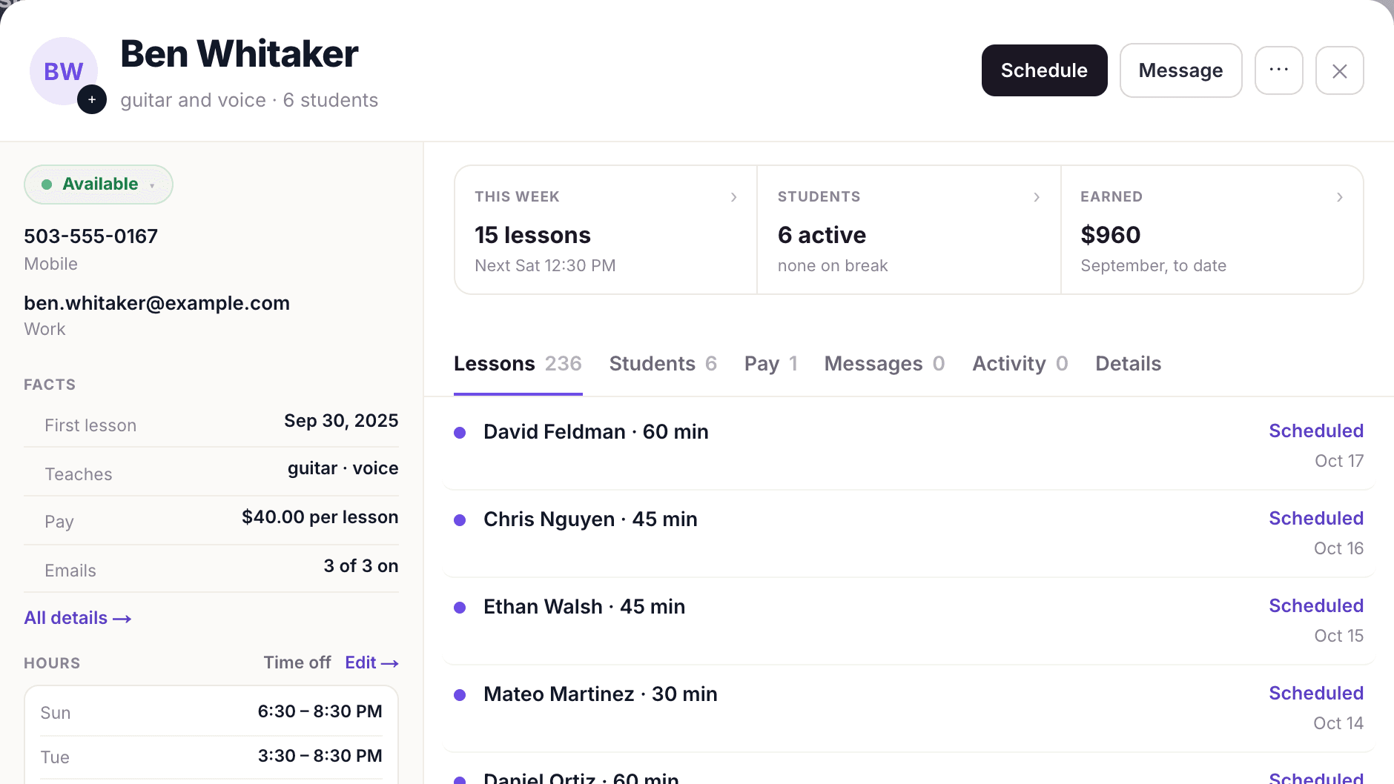Switch to the Students tab
The image size is (1394, 784).
pos(663,364)
